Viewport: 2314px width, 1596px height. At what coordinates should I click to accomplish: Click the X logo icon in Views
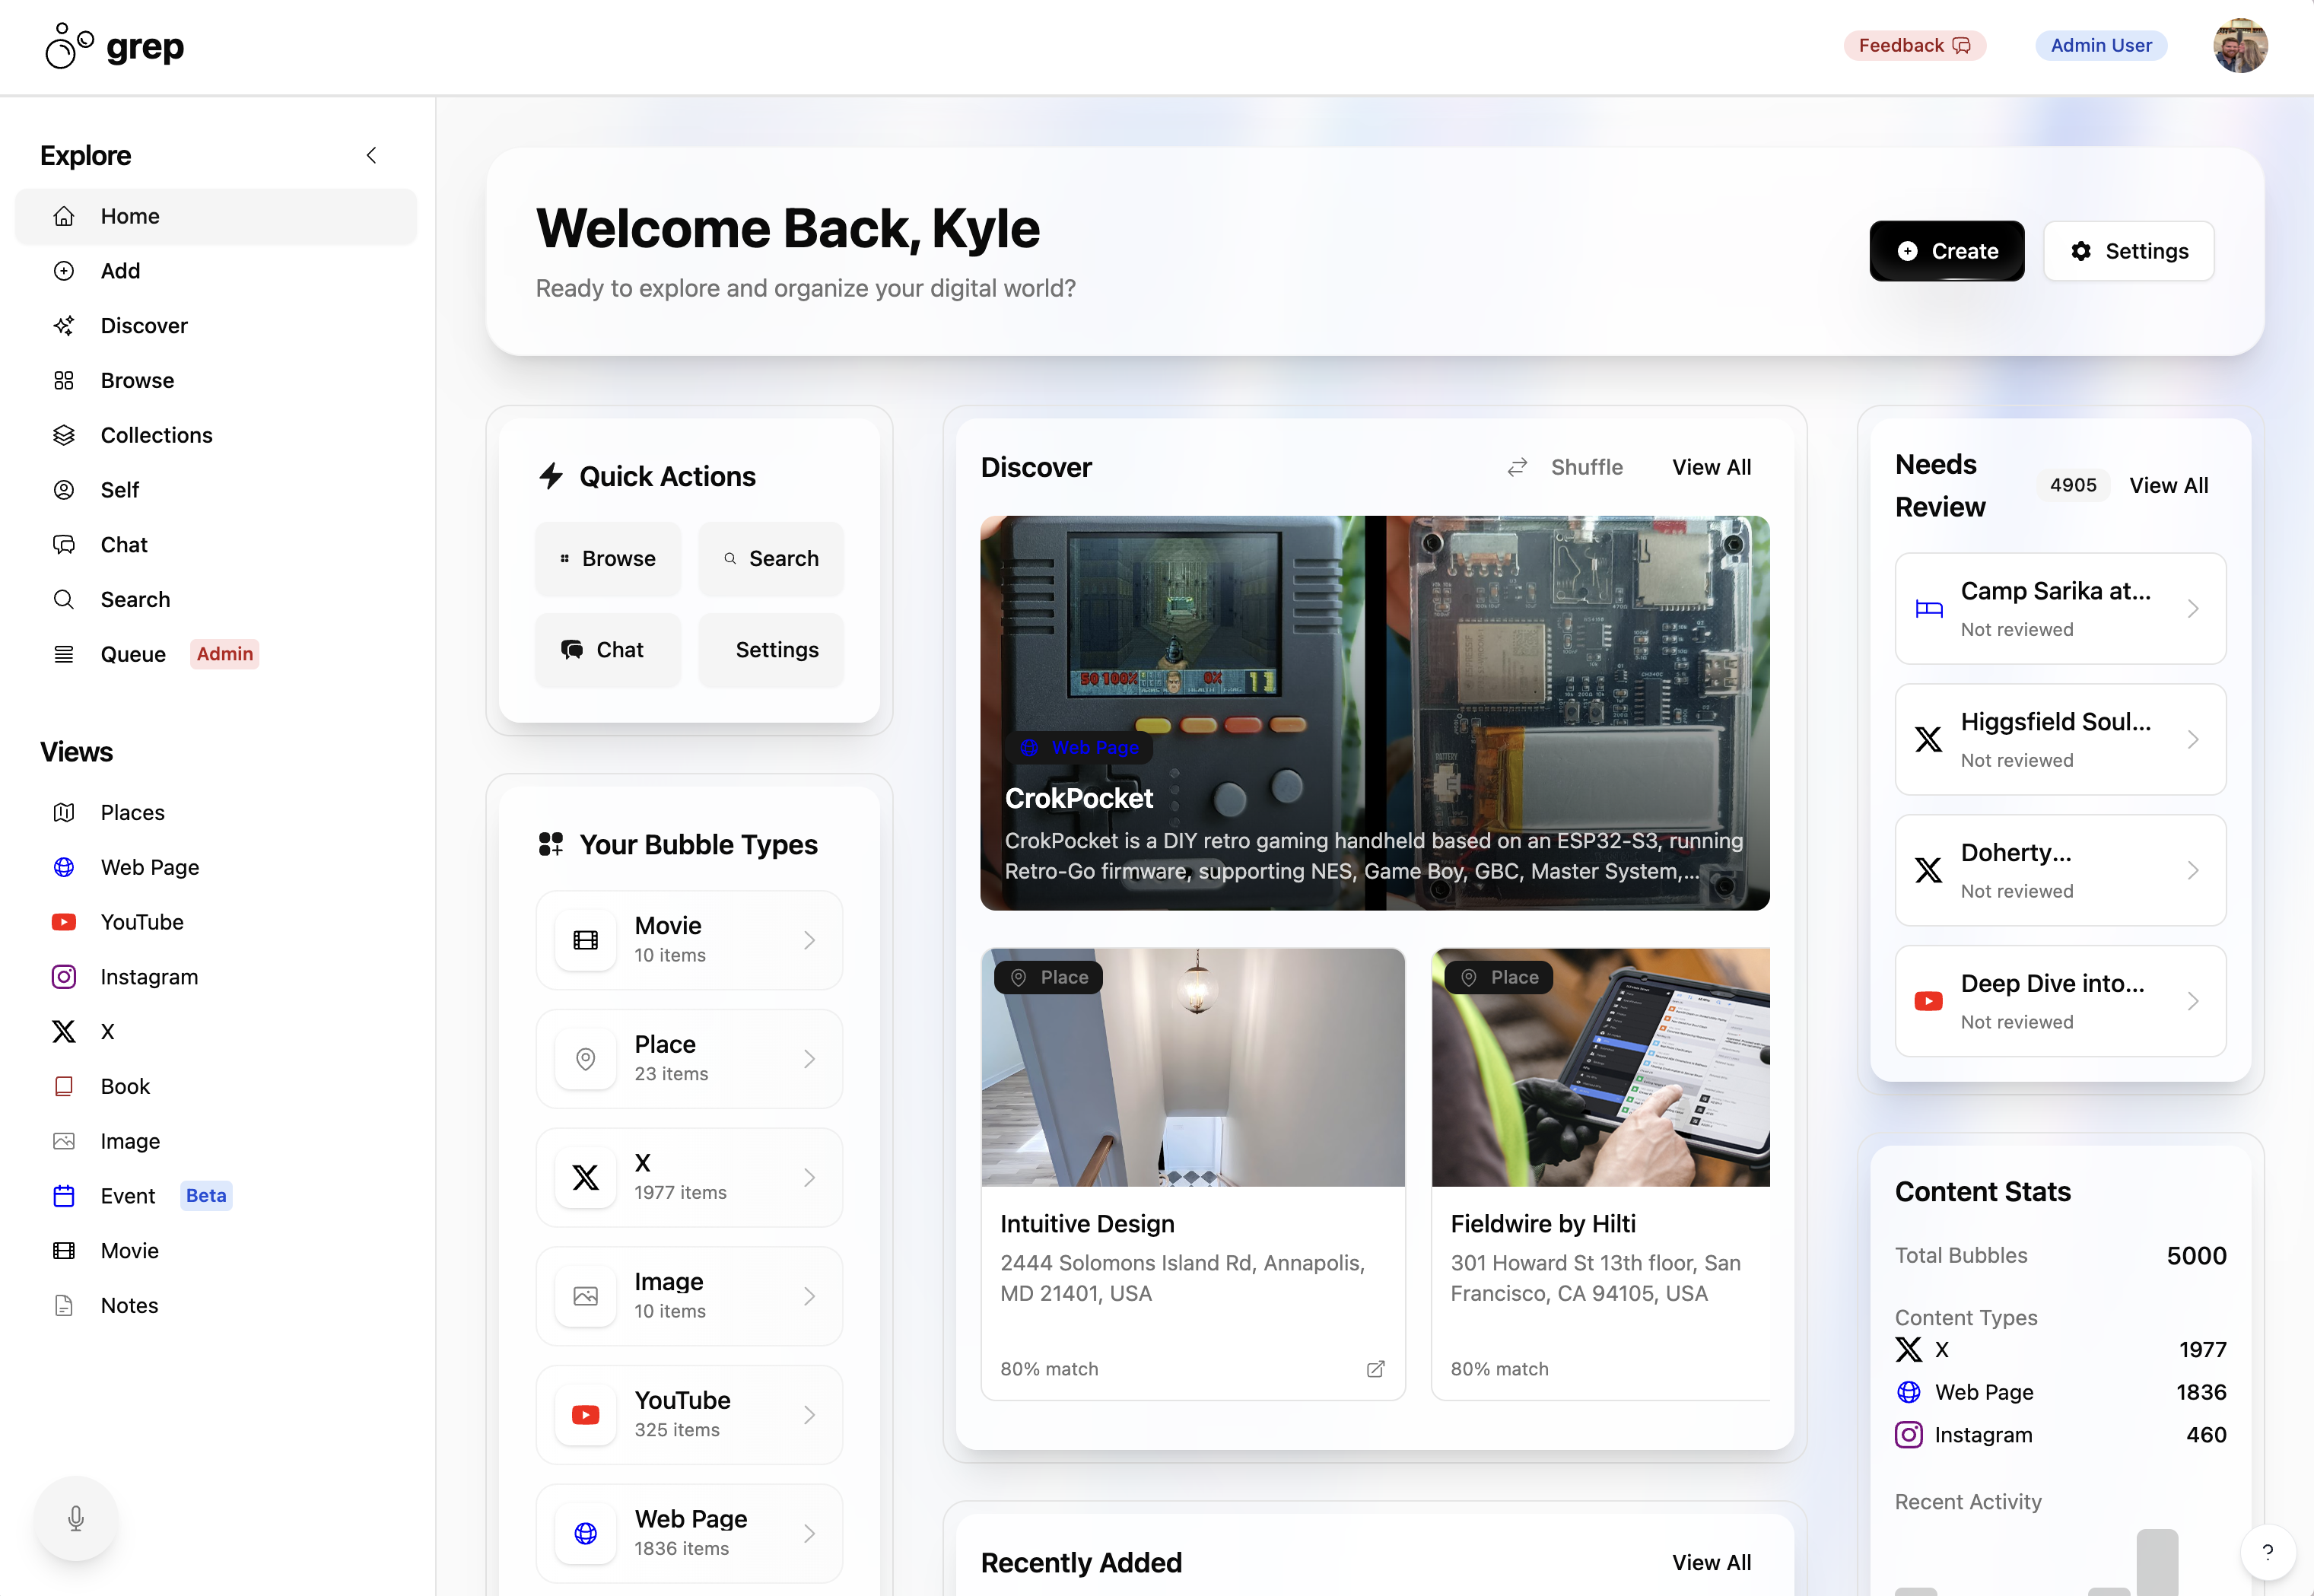tap(64, 1032)
